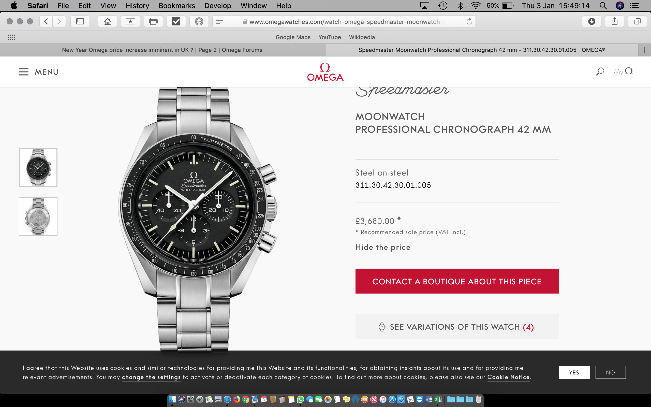
Task: Reload the page with refresh icon
Action: (x=469, y=21)
